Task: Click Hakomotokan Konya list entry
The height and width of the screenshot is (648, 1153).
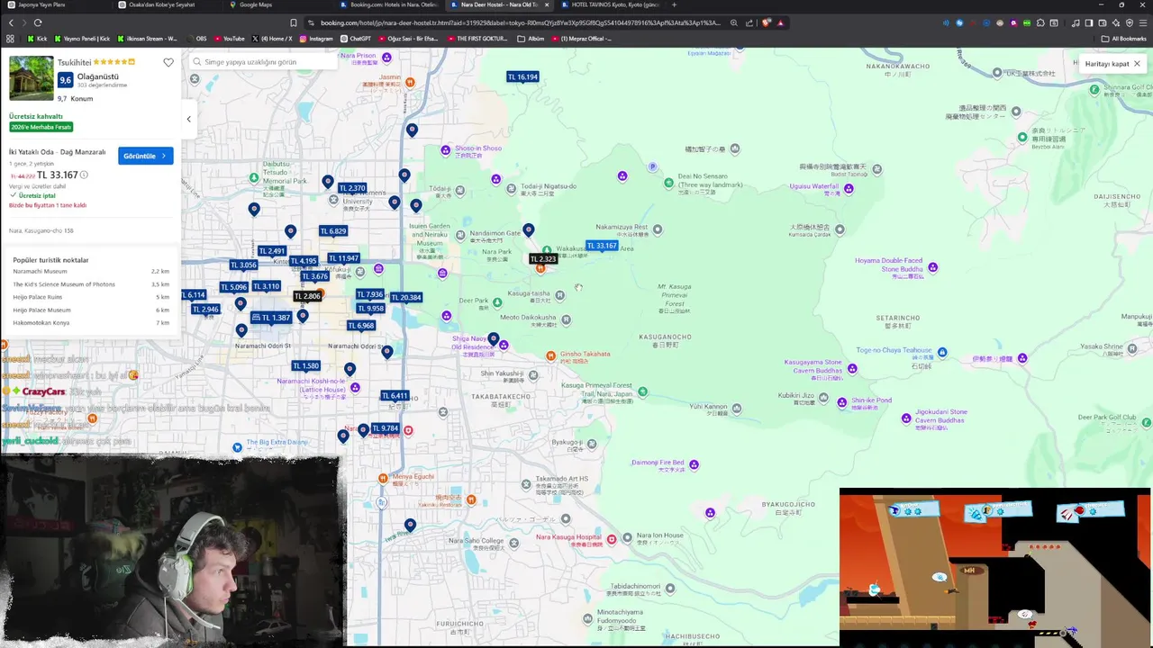Action: [x=41, y=322]
